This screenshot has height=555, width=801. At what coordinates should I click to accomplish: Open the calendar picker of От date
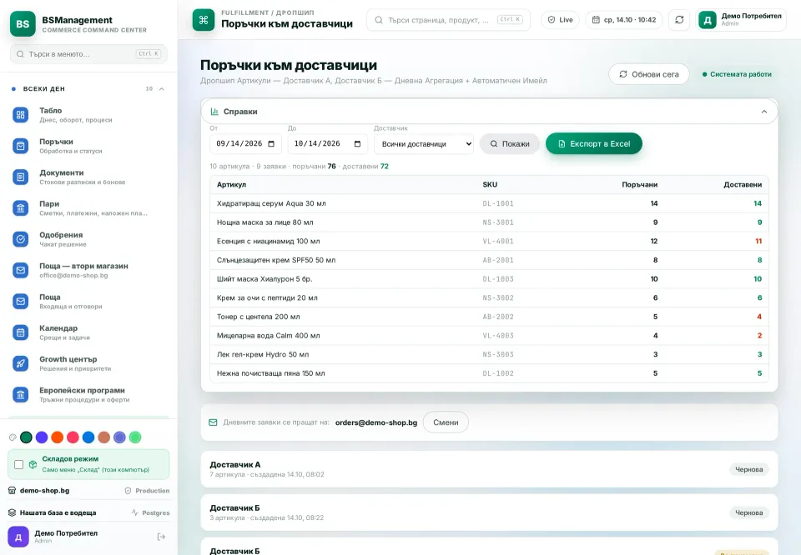271,144
